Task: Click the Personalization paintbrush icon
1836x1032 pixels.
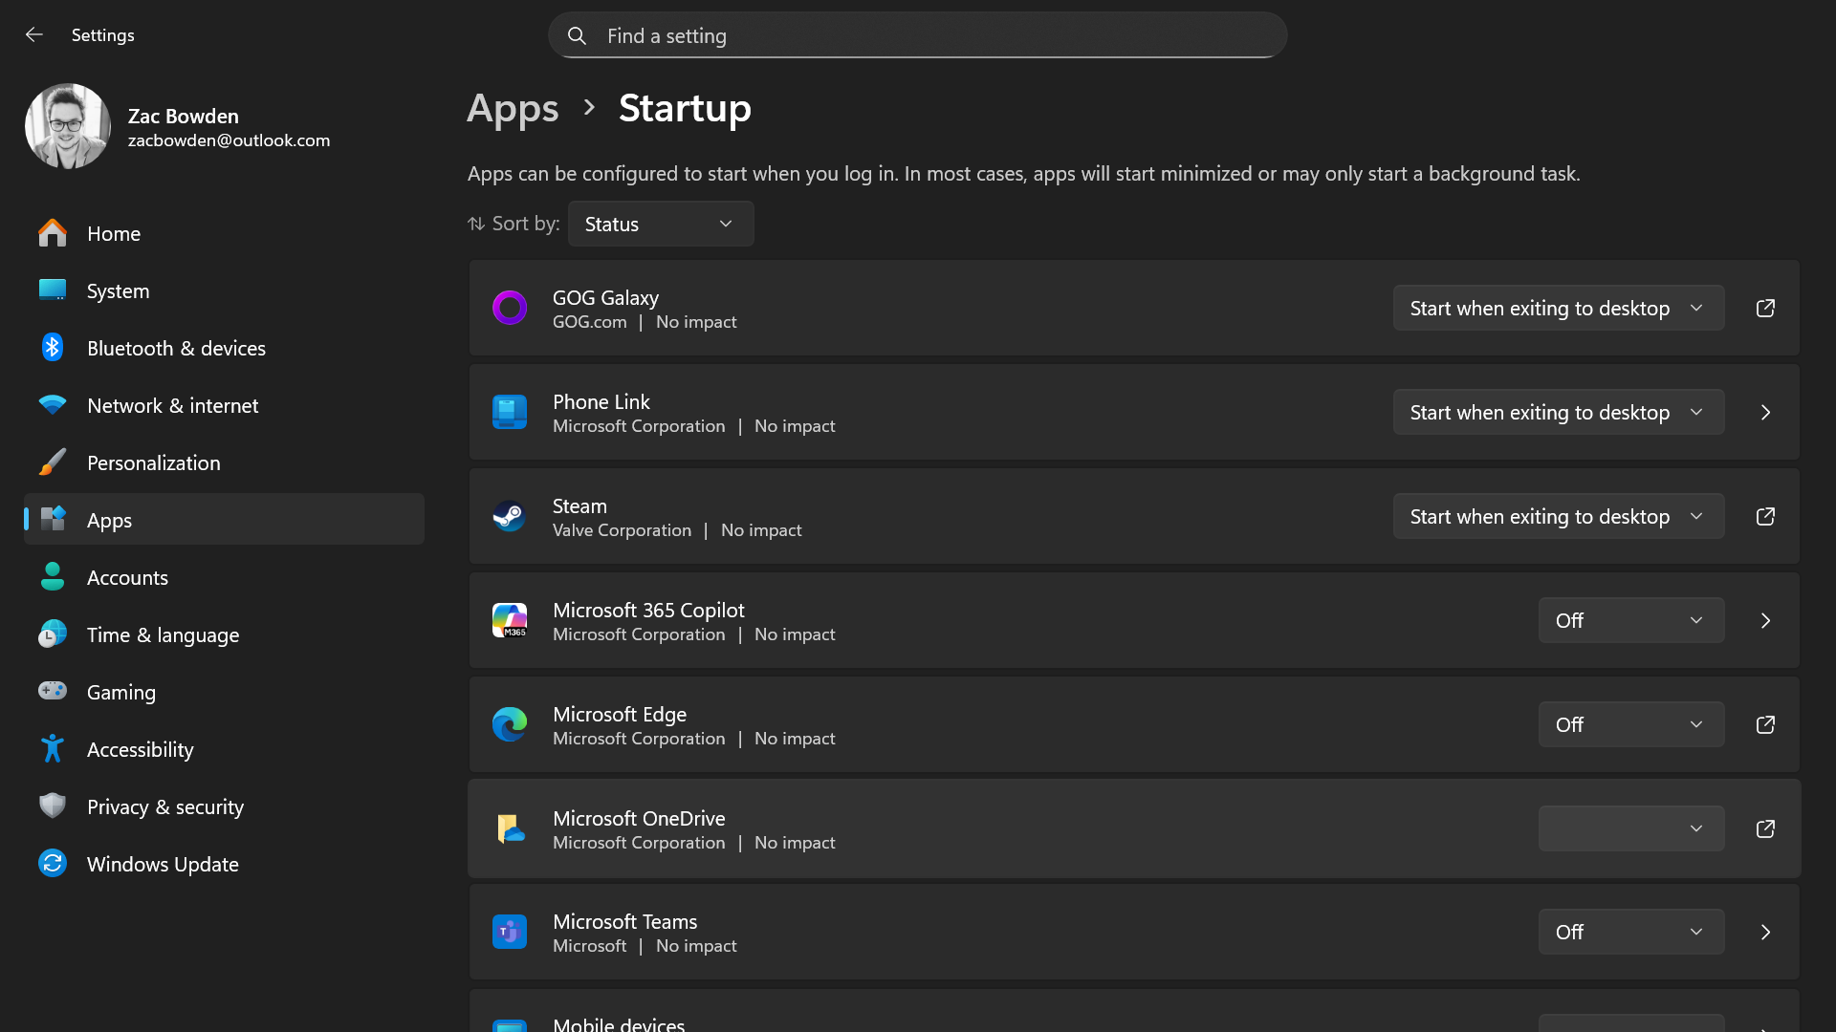Action: pos(53,462)
